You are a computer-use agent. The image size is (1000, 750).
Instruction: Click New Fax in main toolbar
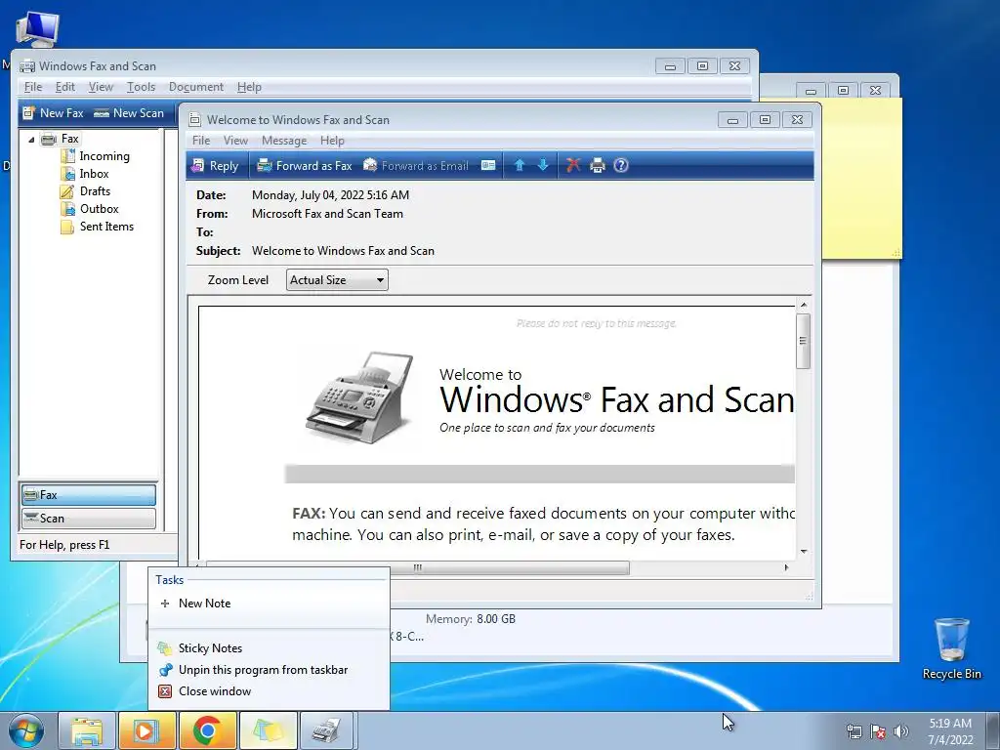(54, 113)
